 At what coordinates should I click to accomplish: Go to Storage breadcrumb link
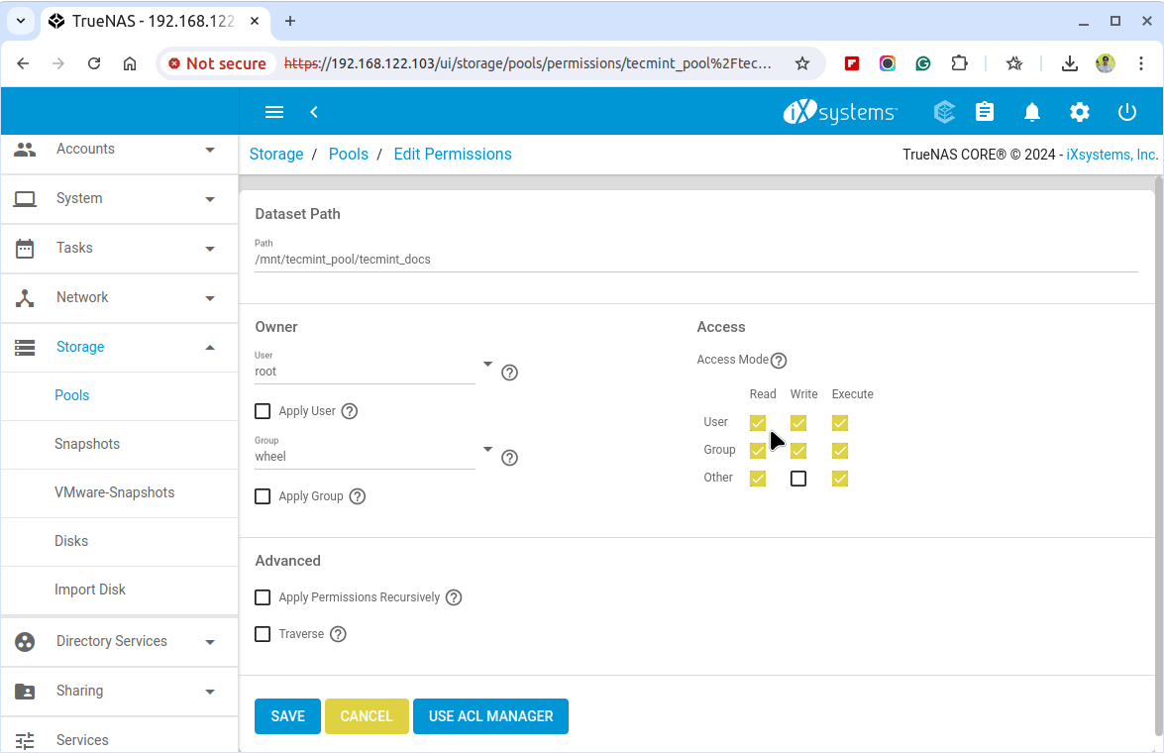click(x=276, y=155)
